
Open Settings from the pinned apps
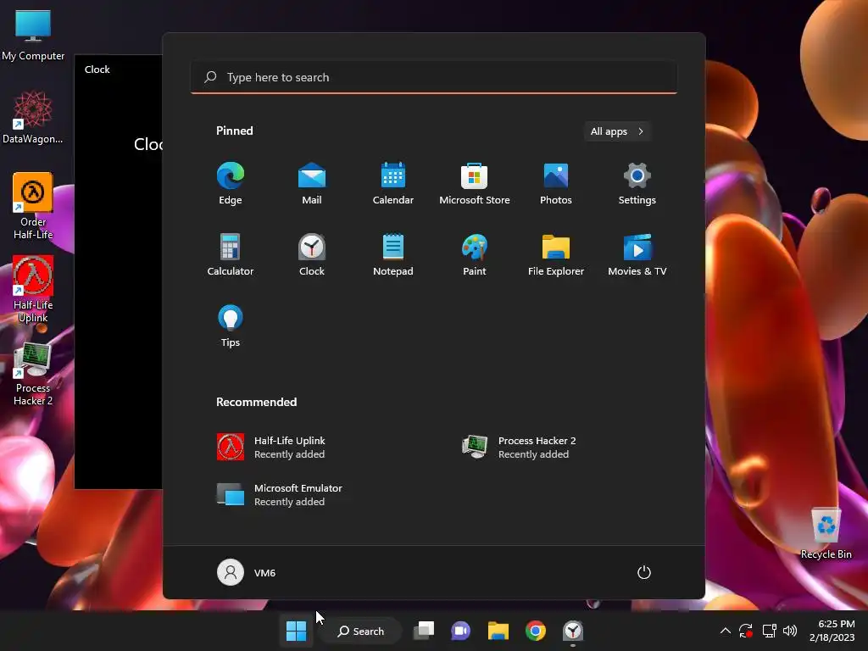point(637,183)
